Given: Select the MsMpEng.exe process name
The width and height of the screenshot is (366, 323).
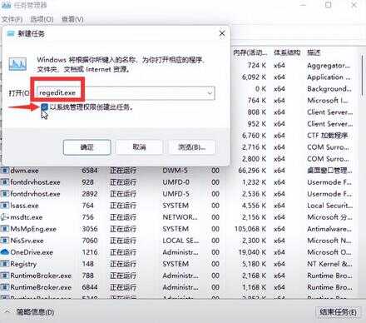Looking at the screenshot, I should pos(33,229).
